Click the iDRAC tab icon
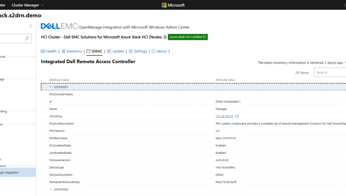346x196 pixels. click(88, 51)
